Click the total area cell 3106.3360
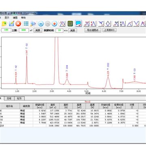146x146 pixels. (53, 126)
